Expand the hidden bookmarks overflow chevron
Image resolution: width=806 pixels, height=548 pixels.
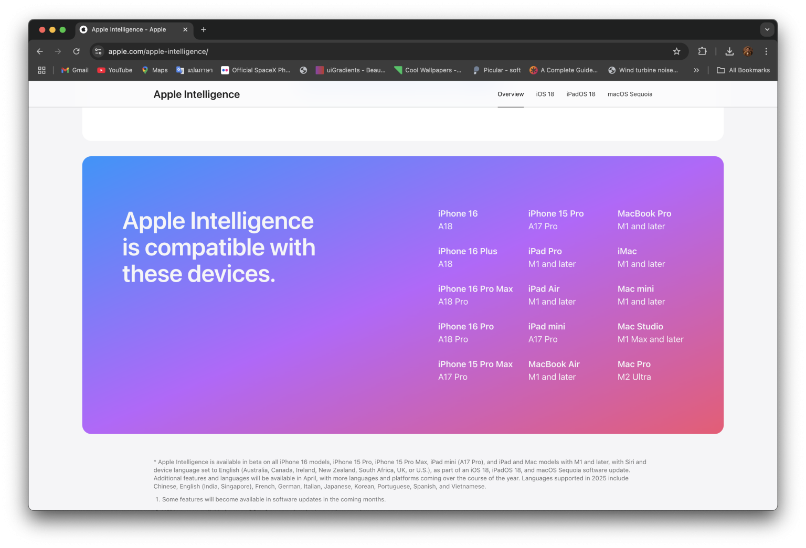click(x=696, y=70)
